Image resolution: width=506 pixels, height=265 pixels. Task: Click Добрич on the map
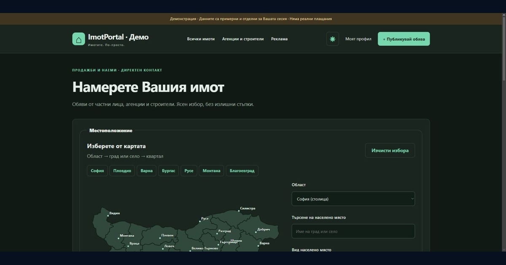(264, 230)
